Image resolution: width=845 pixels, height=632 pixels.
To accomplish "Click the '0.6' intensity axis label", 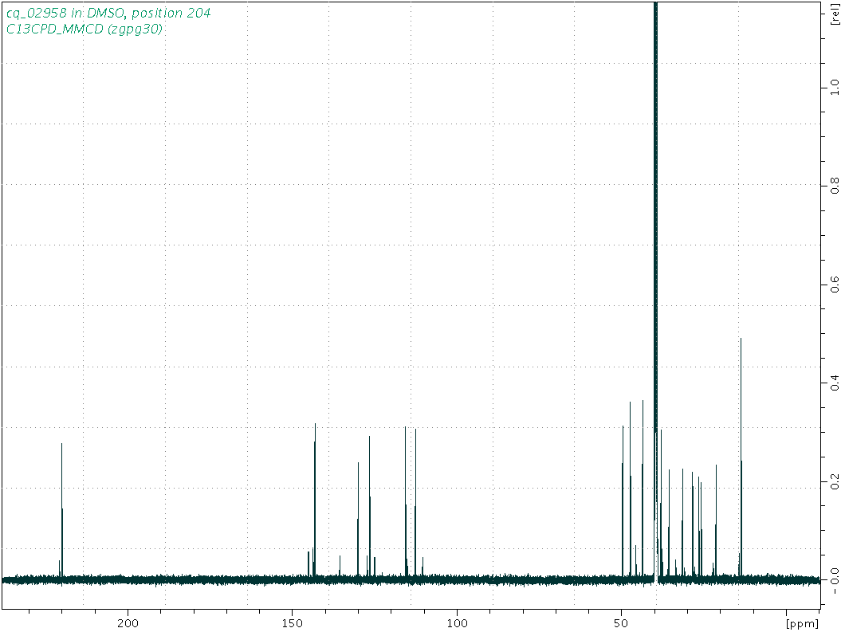I will [835, 284].
